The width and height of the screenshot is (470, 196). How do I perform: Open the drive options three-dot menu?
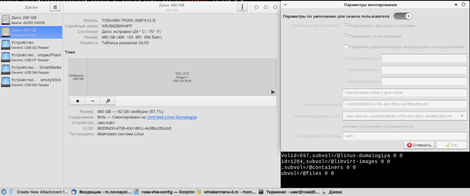click(242, 7)
